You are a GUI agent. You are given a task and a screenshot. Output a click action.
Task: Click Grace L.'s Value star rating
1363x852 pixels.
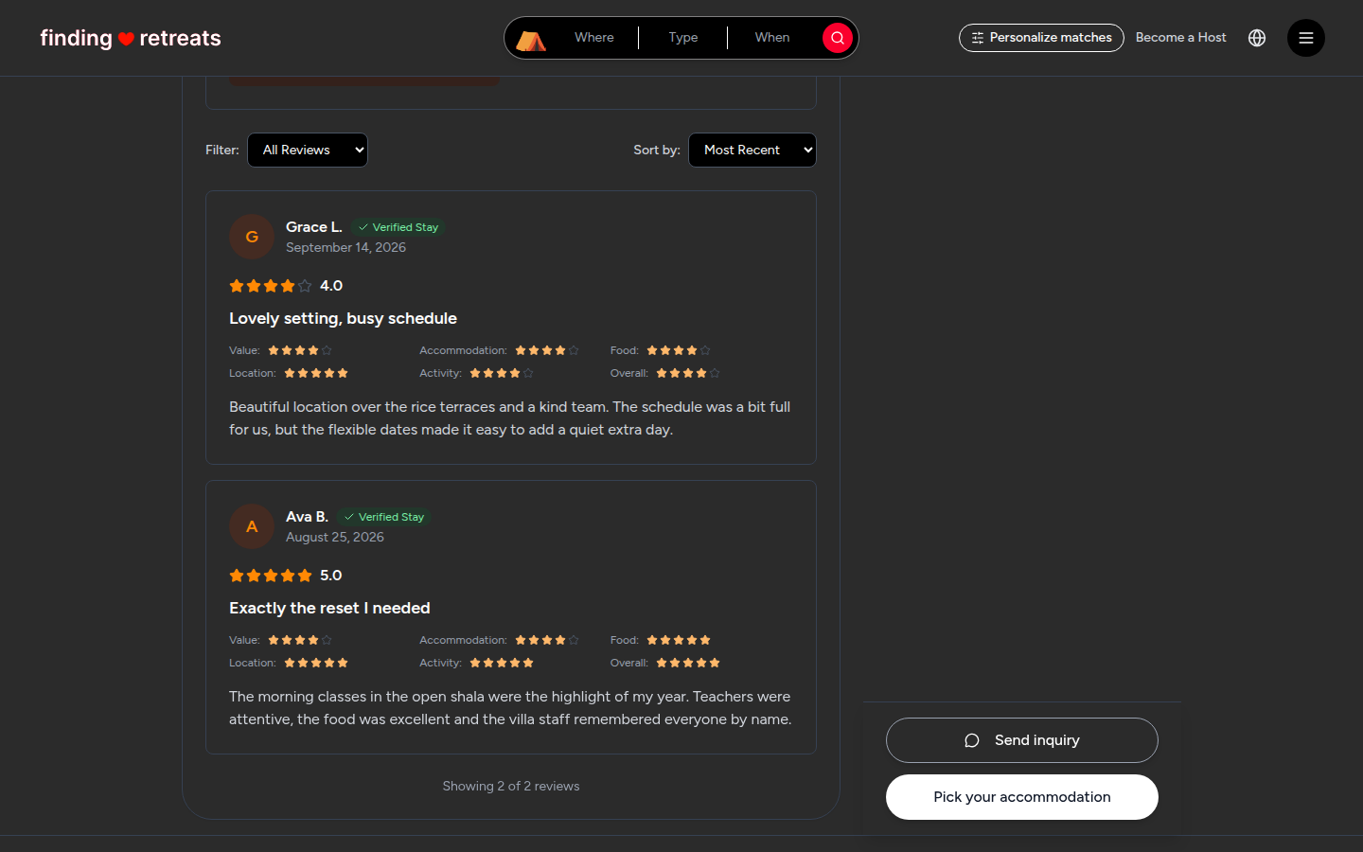point(300,350)
